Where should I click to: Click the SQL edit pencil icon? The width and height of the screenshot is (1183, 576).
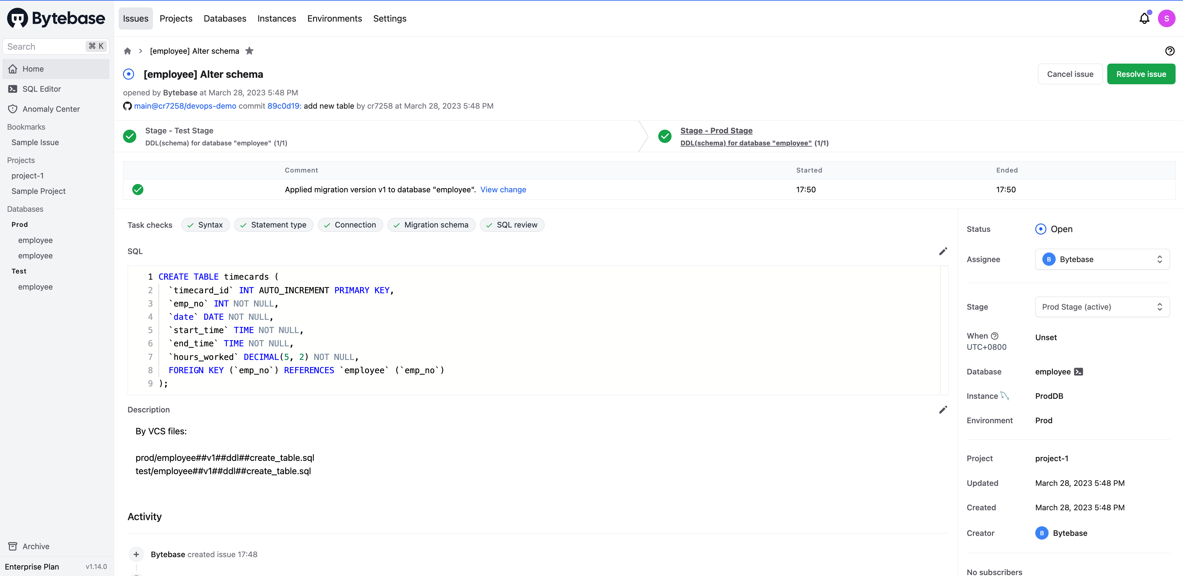pos(943,251)
